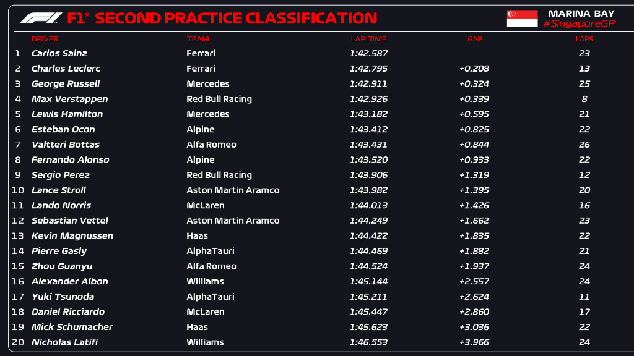Image resolution: width=634 pixels, height=356 pixels.
Task: Click Charles Leclerc's lap time 1:42.795
Action: tap(368, 69)
